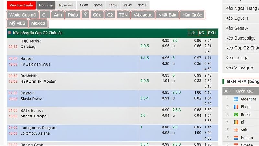Switch to the Ngày mai tab

66,5
